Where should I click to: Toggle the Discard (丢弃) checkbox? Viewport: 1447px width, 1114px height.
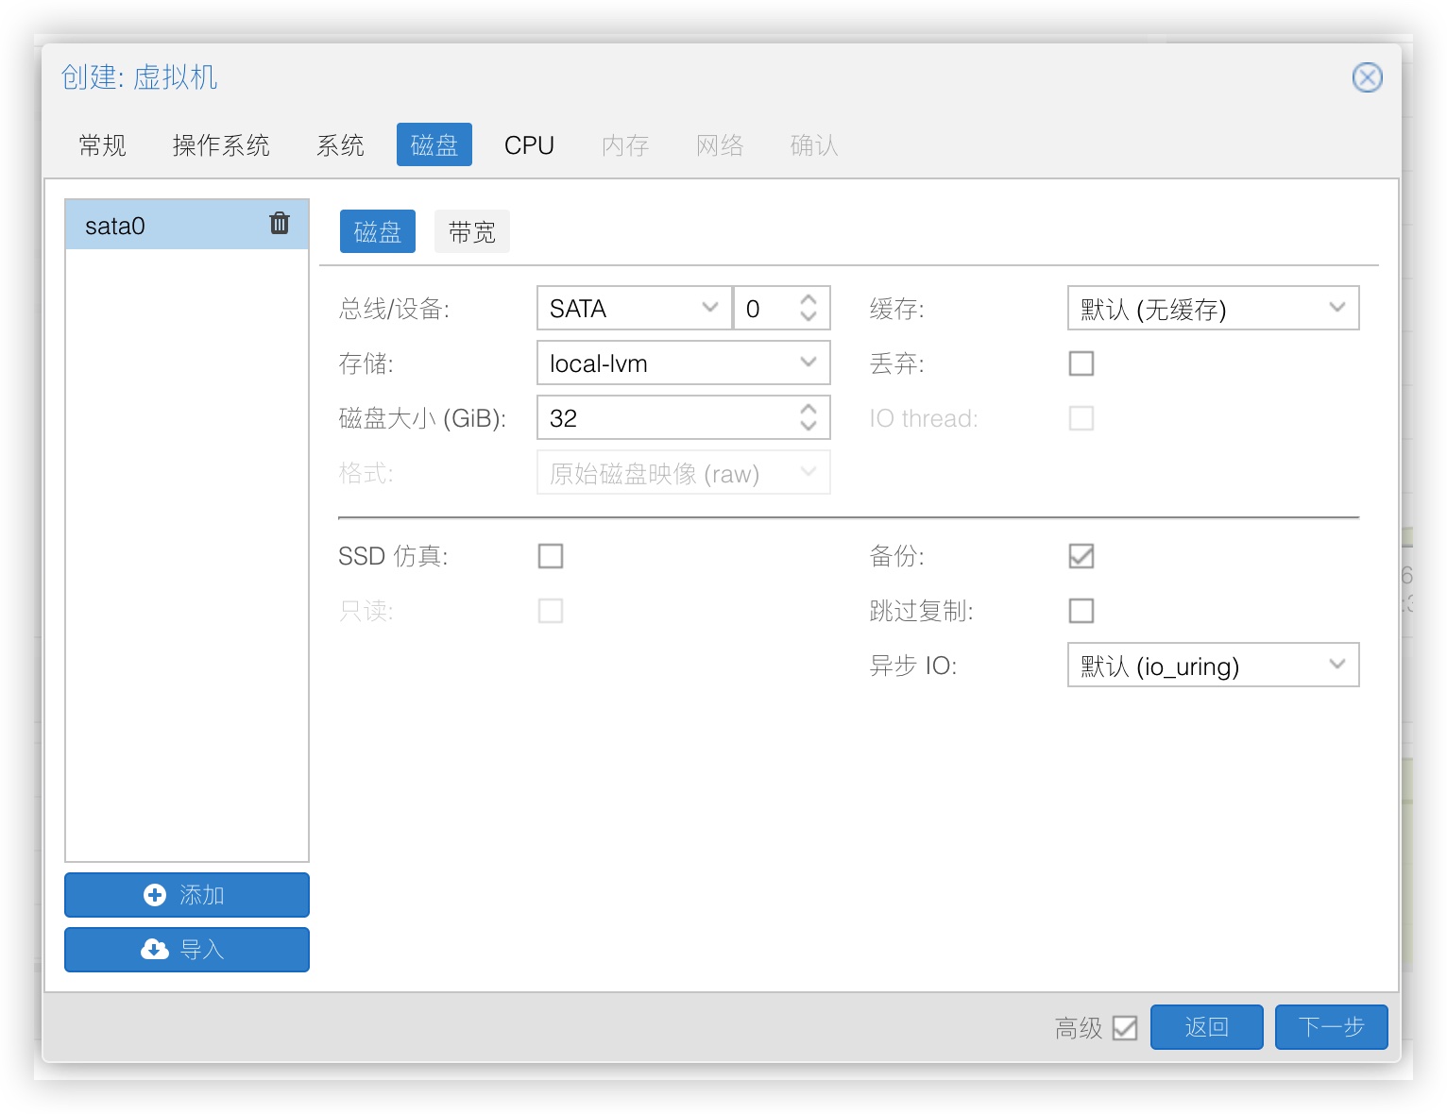tap(1081, 363)
